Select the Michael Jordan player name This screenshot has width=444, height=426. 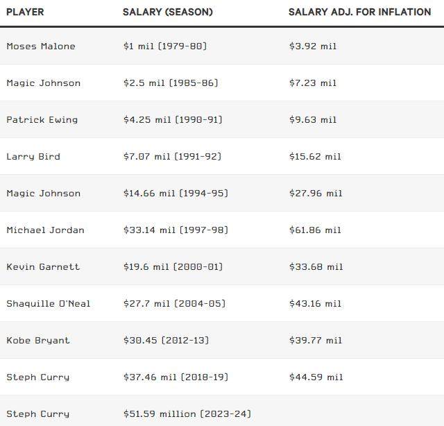[45, 230]
